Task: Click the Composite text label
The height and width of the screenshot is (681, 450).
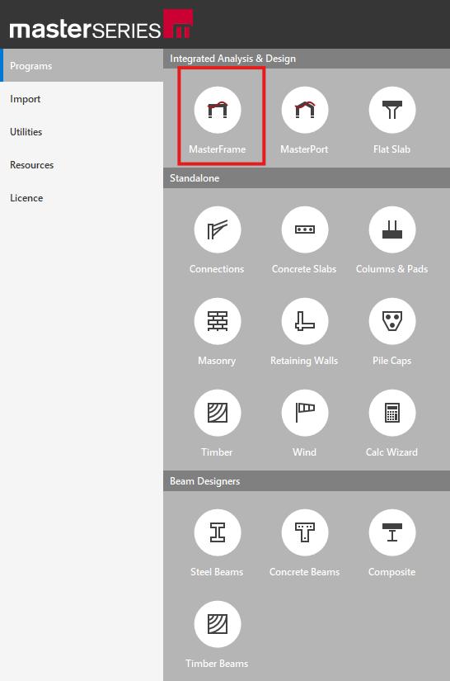Action: click(x=392, y=572)
